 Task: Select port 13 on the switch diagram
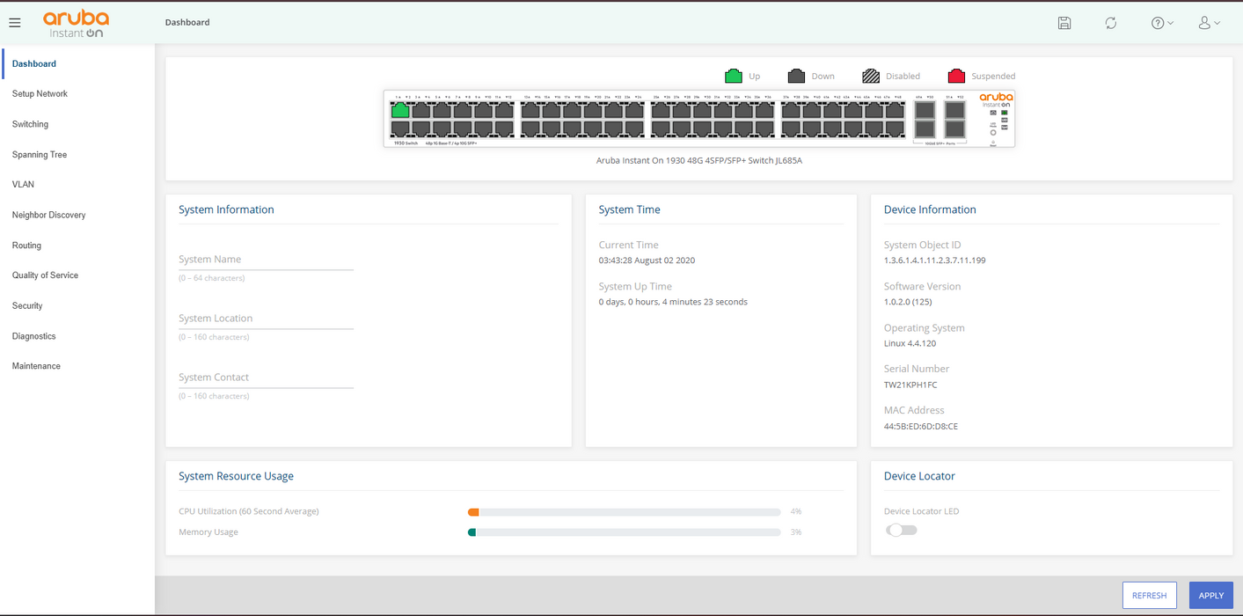(530, 110)
